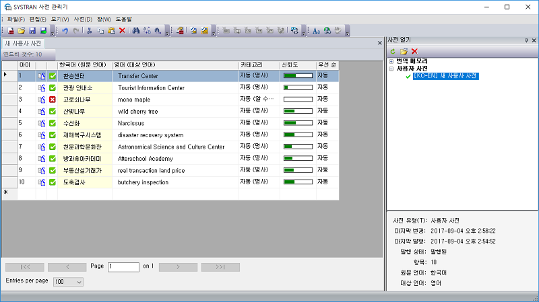
Task: Click the Save As icon with green arrow
Action: pos(43,30)
